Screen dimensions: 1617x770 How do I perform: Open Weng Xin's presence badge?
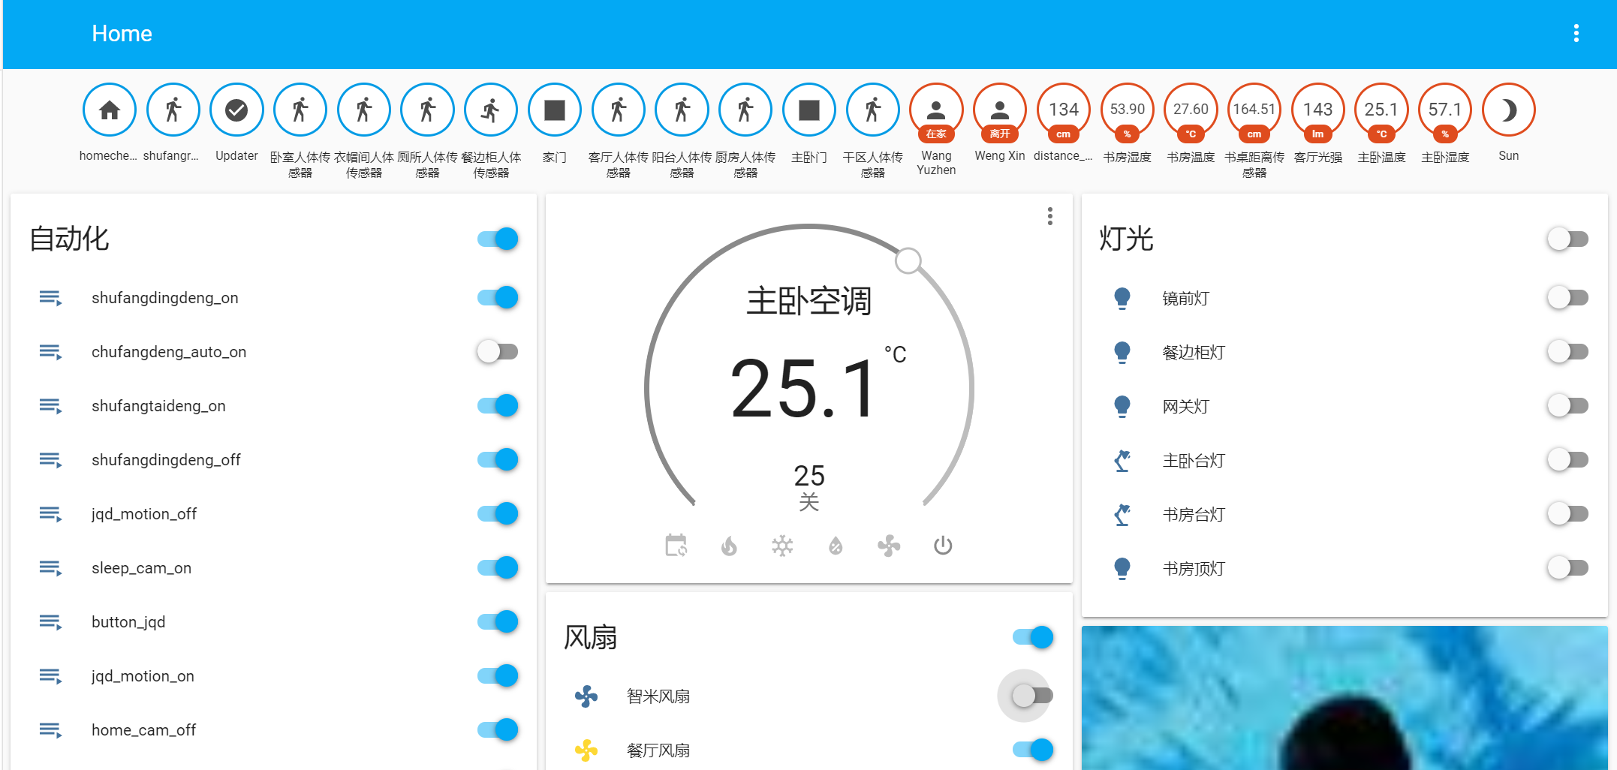click(x=1000, y=110)
